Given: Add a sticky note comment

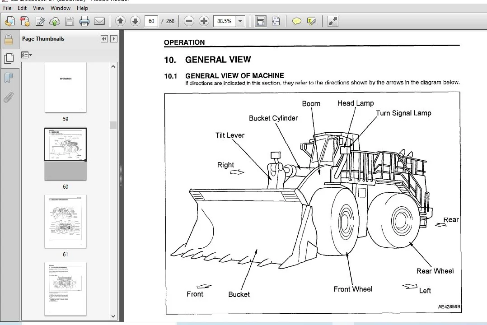Looking at the screenshot, I should [297, 21].
